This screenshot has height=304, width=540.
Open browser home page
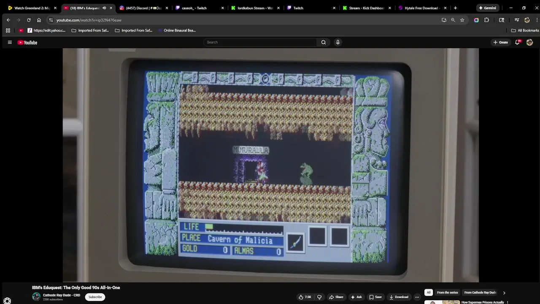tap(39, 20)
